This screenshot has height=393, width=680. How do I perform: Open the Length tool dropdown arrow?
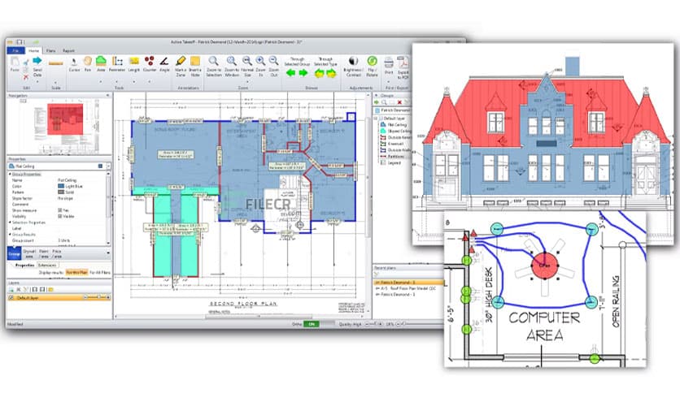[134, 81]
